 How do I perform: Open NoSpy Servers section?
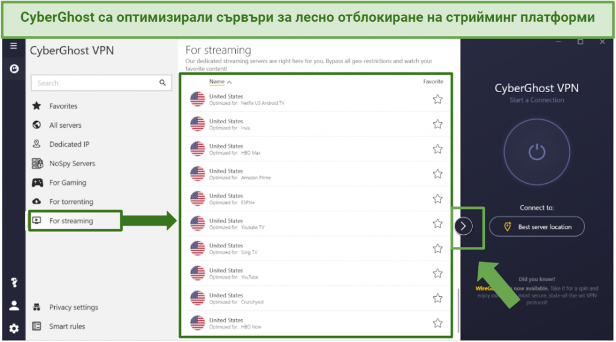pyautogui.click(x=72, y=164)
